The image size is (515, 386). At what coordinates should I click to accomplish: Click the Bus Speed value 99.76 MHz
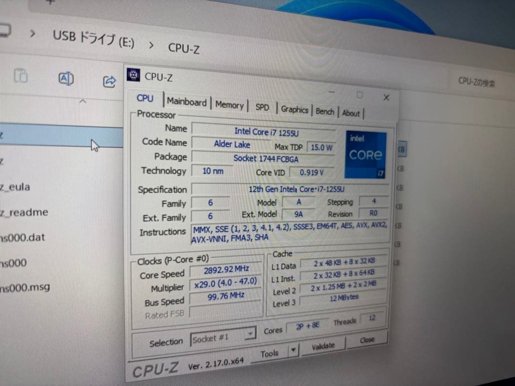click(225, 296)
